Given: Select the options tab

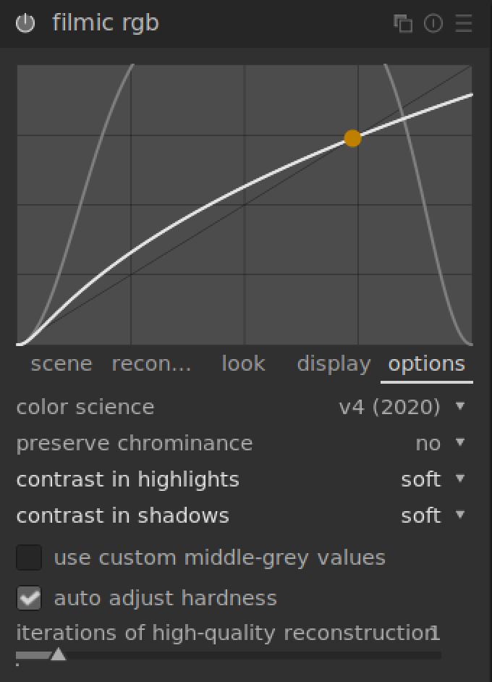Looking at the screenshot, I should [x=426, y=363].
